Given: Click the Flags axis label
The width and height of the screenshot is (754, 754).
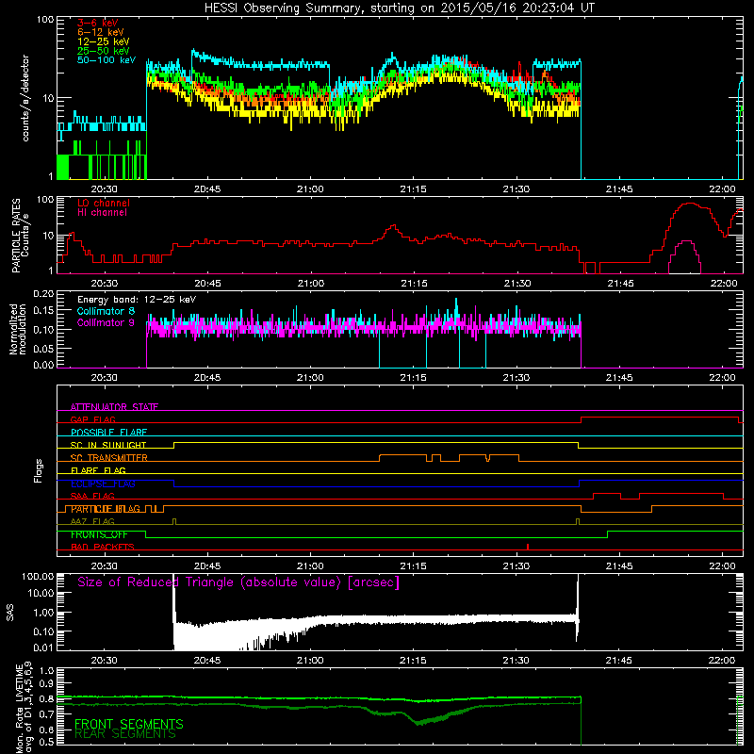Looking at the screenshot, I should tap(39, 470).
